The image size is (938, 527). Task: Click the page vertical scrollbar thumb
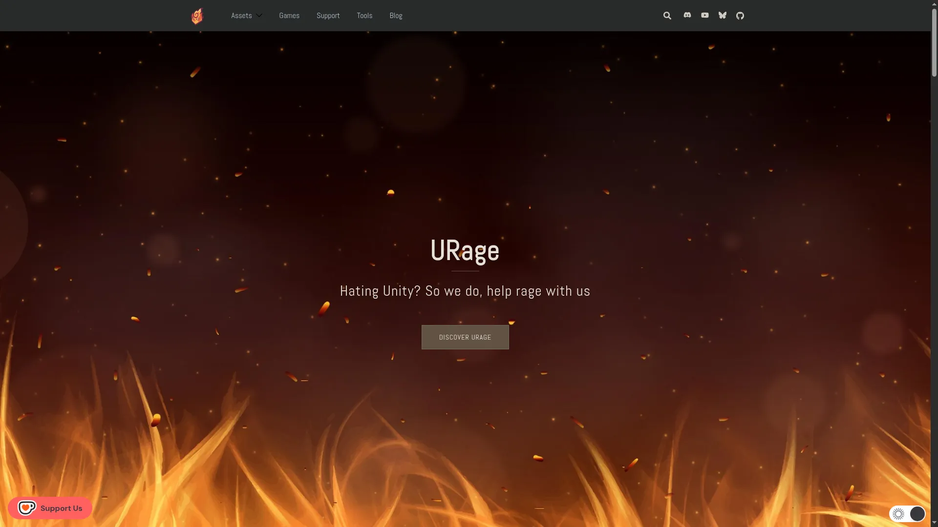934,42
